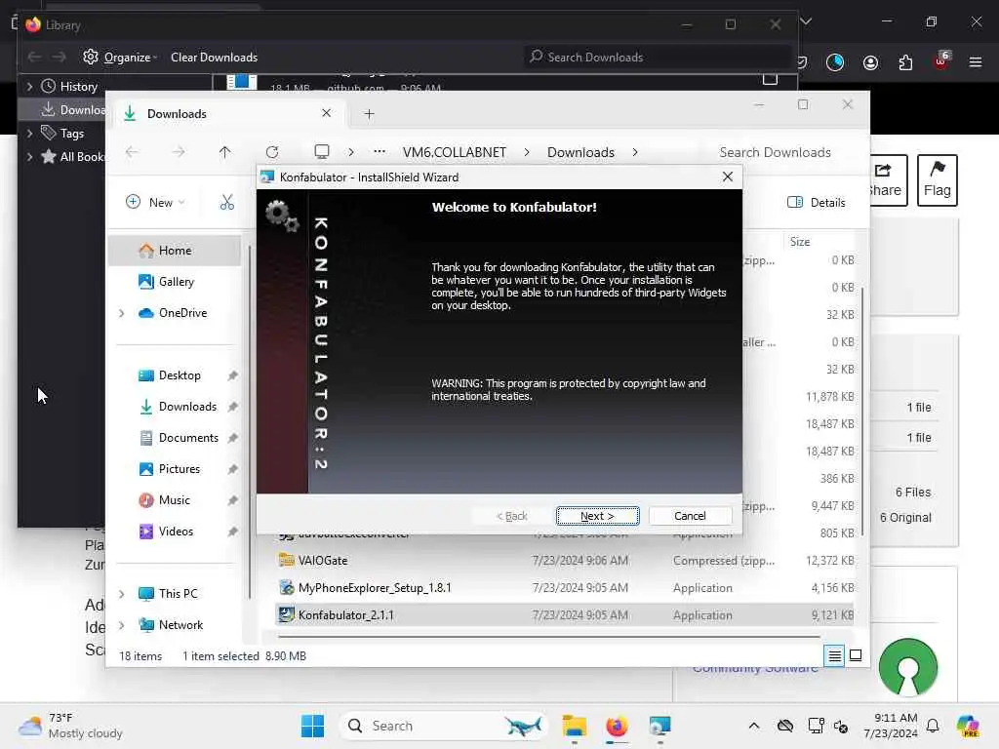The width and height of the screenshot is (999, 749).
Task: Open the Copilot preview icon on taskbar
Action: (x=968, y=726)
